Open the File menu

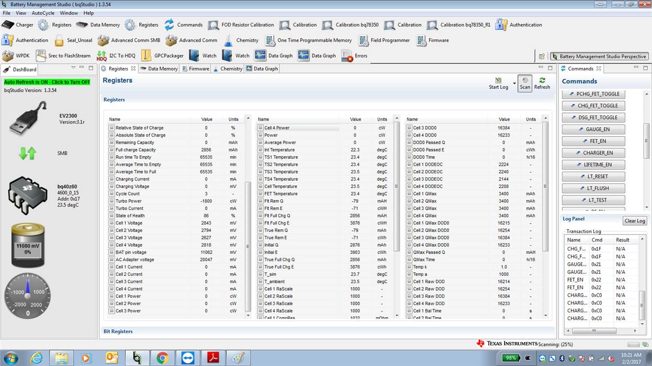click(7, 13)
